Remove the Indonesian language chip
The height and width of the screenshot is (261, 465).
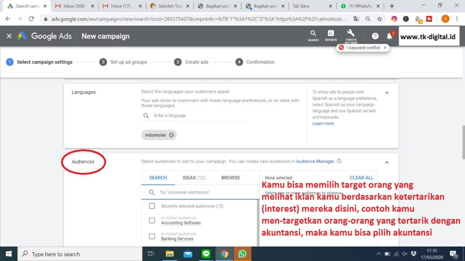171,135
